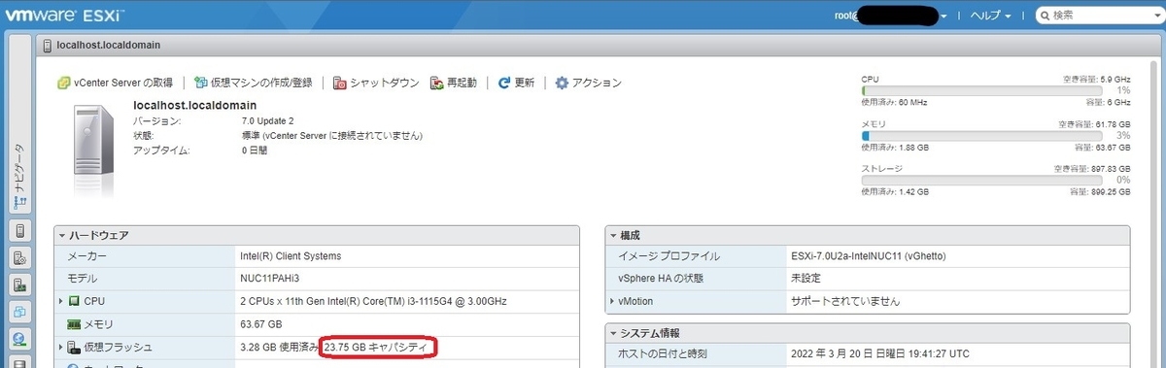Click the 仮想フラッシュ drive icon
Viewport: 1166px width, 368px height.
point(73,347)
